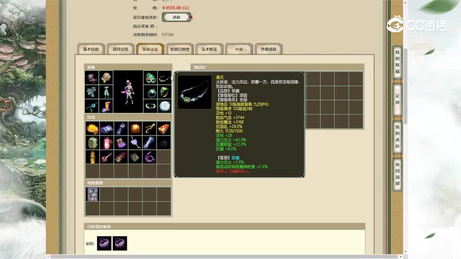This screenshot has width=461, height=259.
Task: Open the 属性抗性 tab
Action: coord(120,49)
